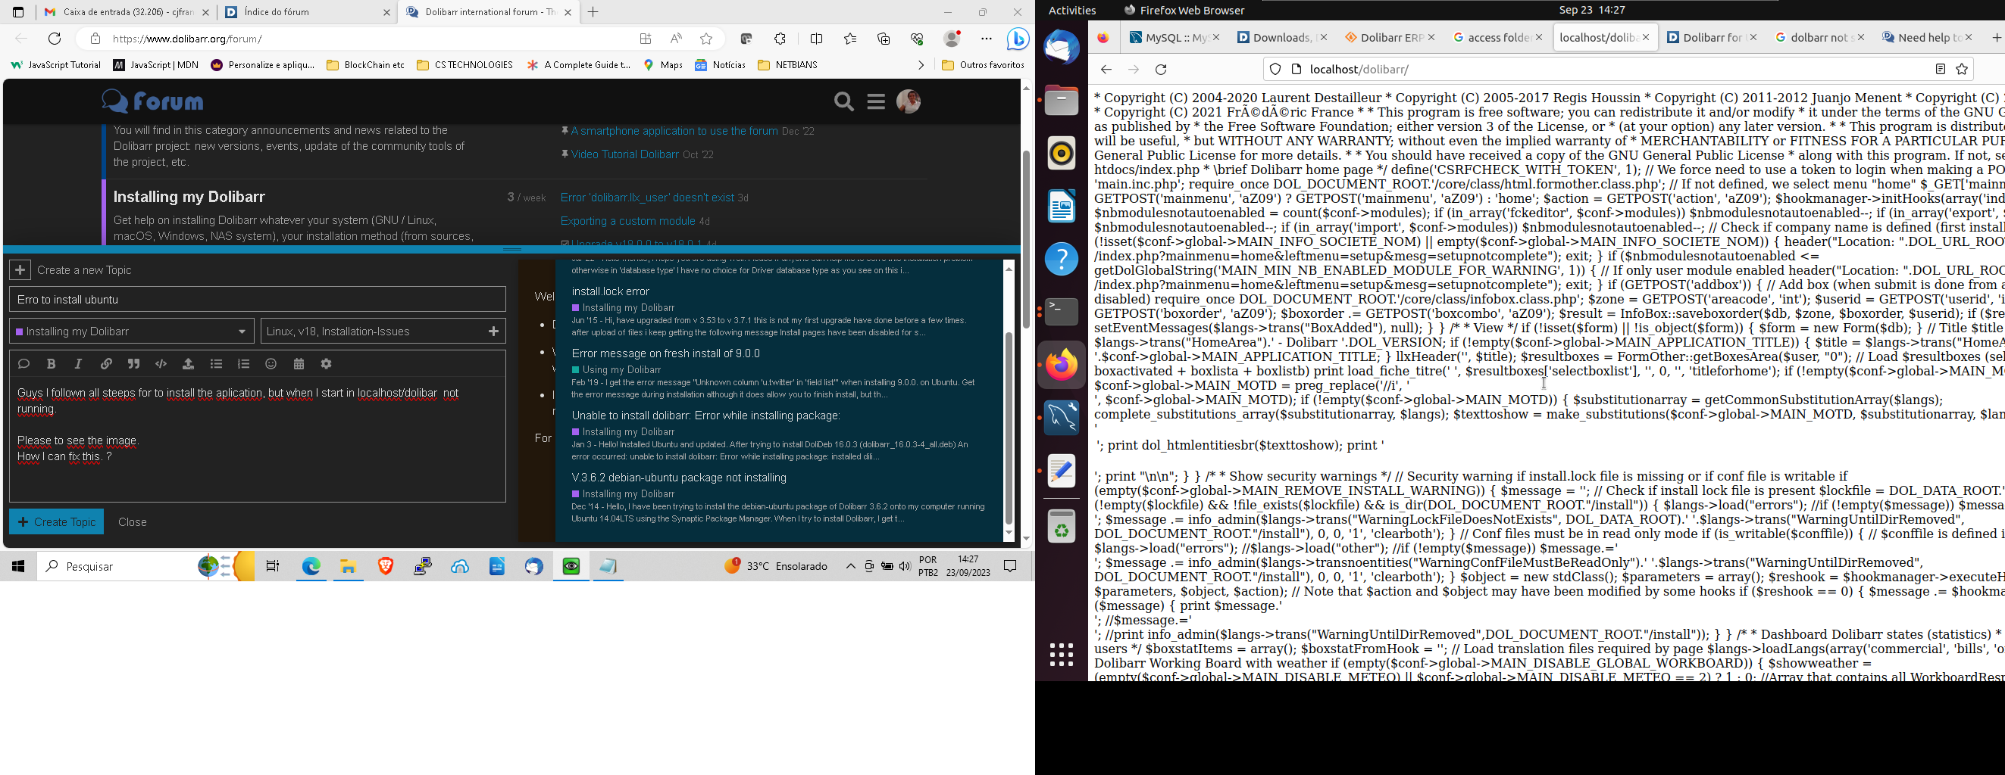This screenshot has height=775, width=2005.
Task: Open the editor options gear icon
Action: coord(326,364)
